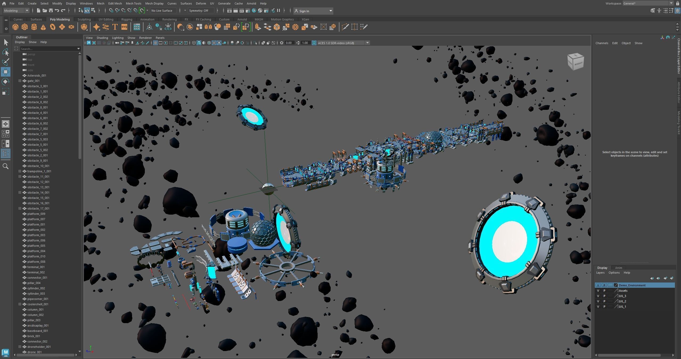Click the polygon type text tool icon
Viewport: 681px width, 359px height.
pos(115,27)
